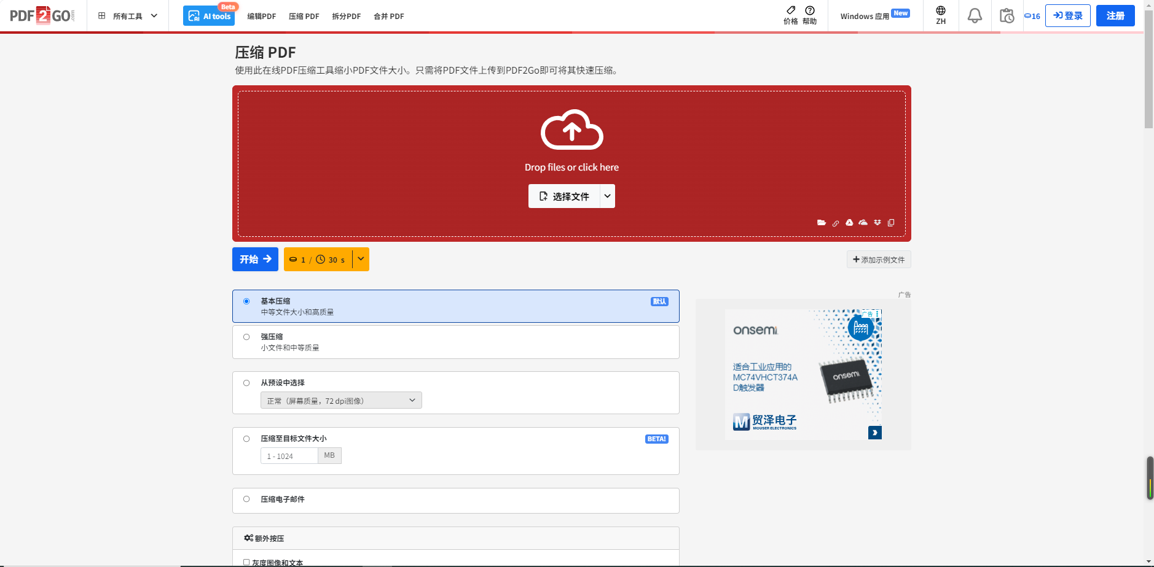Expand the arrow next to 选择文件
Image resolution: width=1154 pixels, height=567 pixels.
[x=607, y=196]
